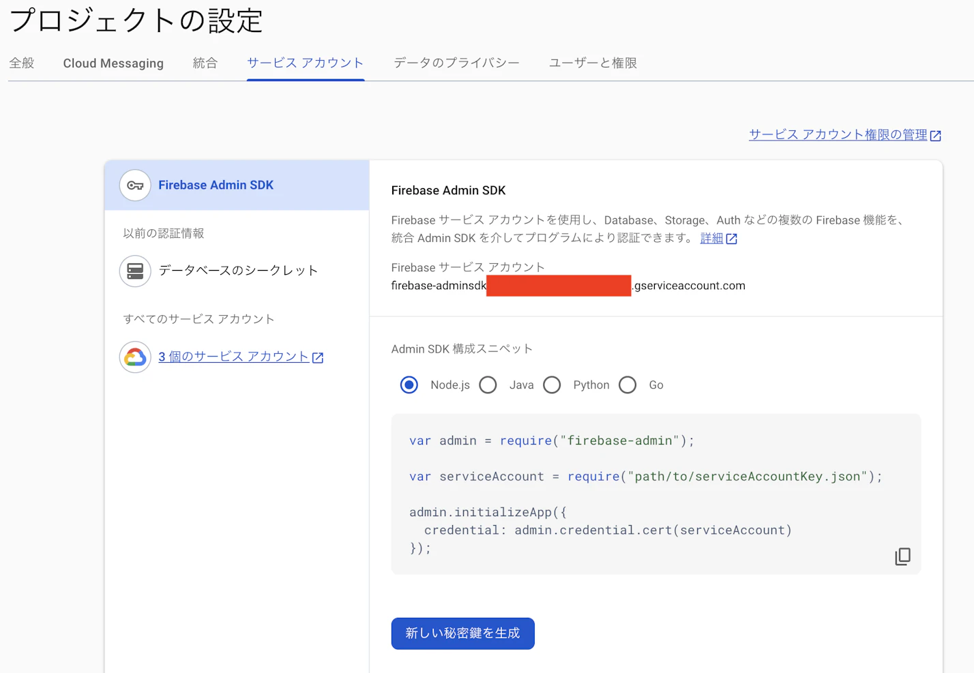Select the Go radio button
This screenshot has width=974, height=673.
pos(628,385)
